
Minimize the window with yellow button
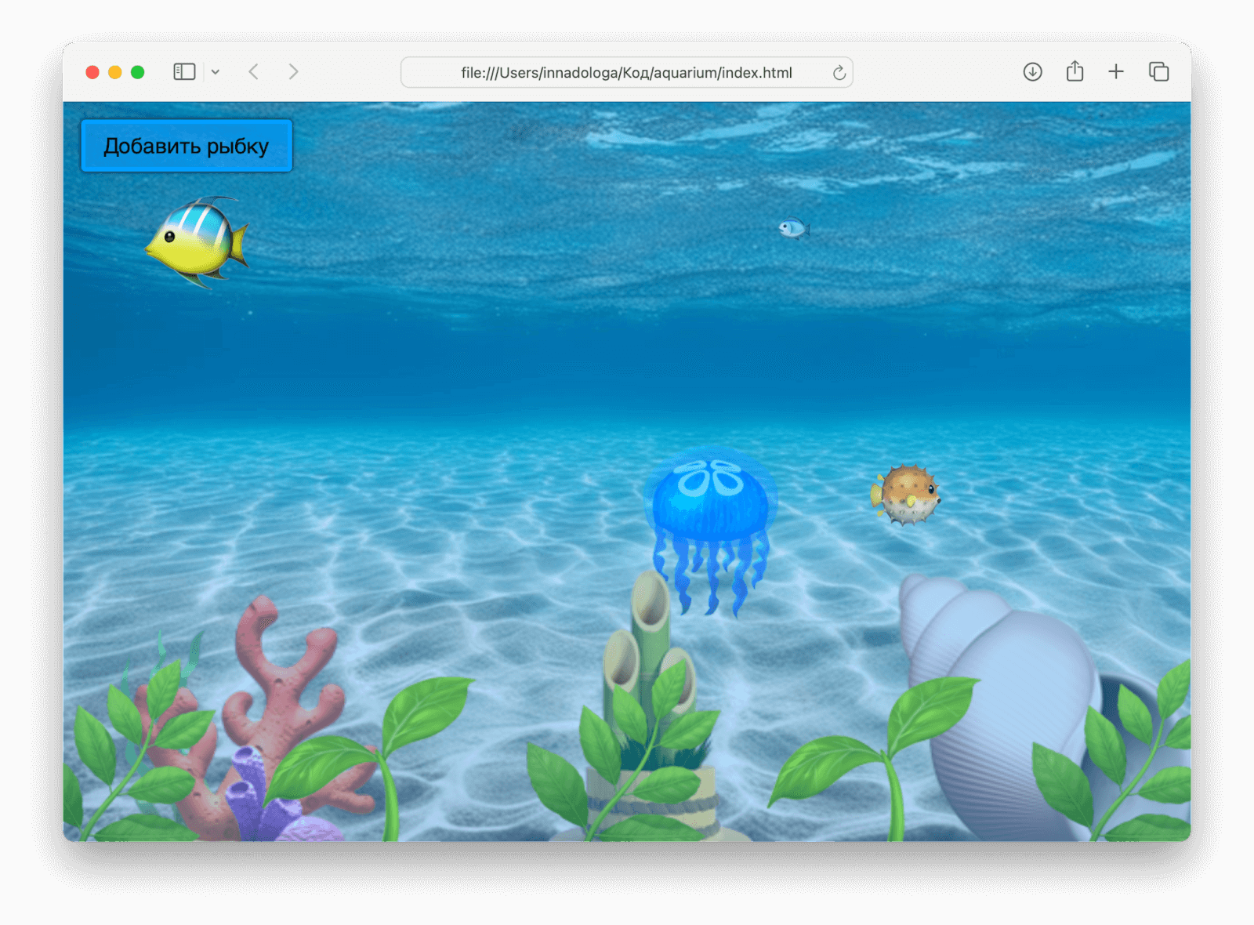(x=115, y=72)
